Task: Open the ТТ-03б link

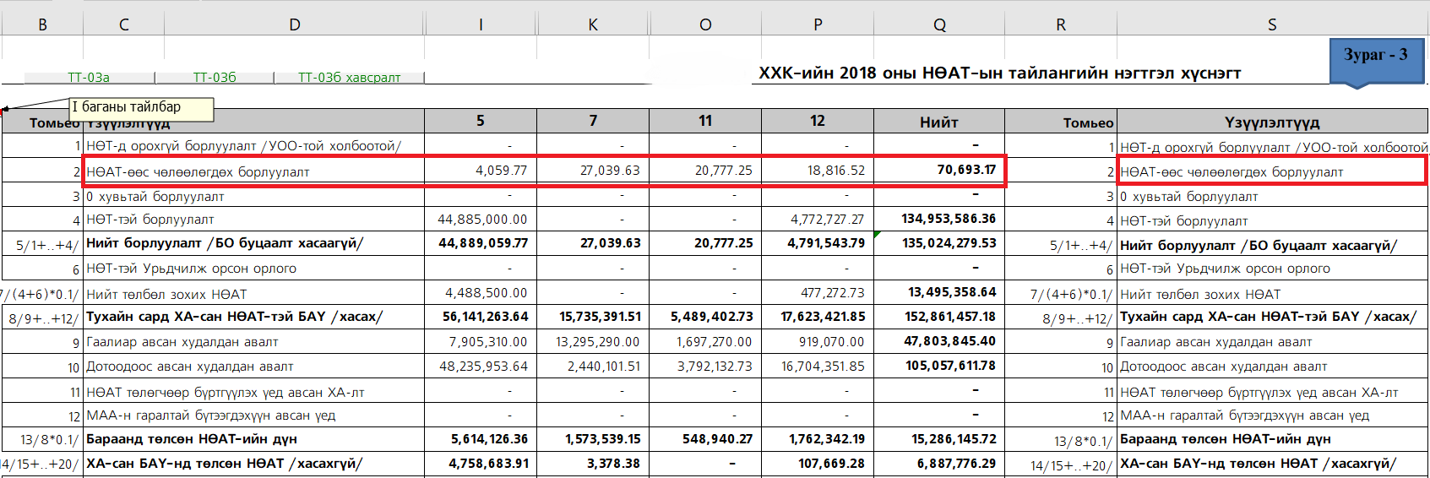Action: [215, 78]
